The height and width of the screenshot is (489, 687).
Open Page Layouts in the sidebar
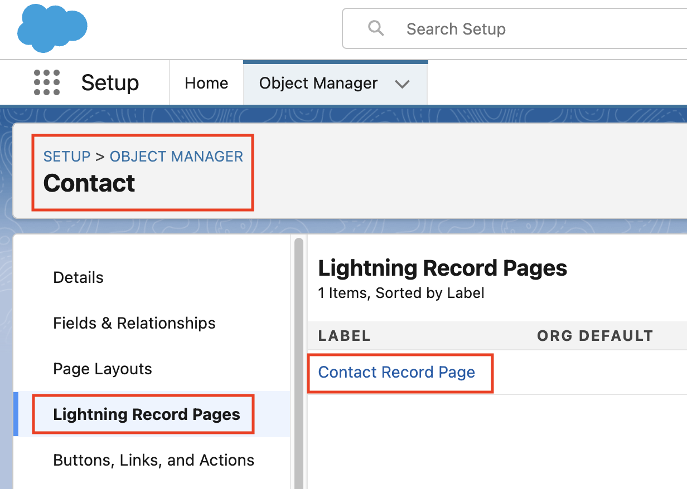(103, 369)
